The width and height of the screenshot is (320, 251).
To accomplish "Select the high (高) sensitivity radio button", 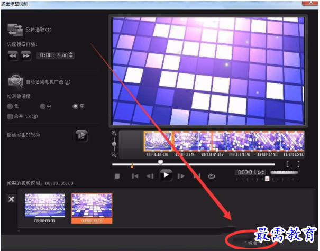I will point(76,106).
